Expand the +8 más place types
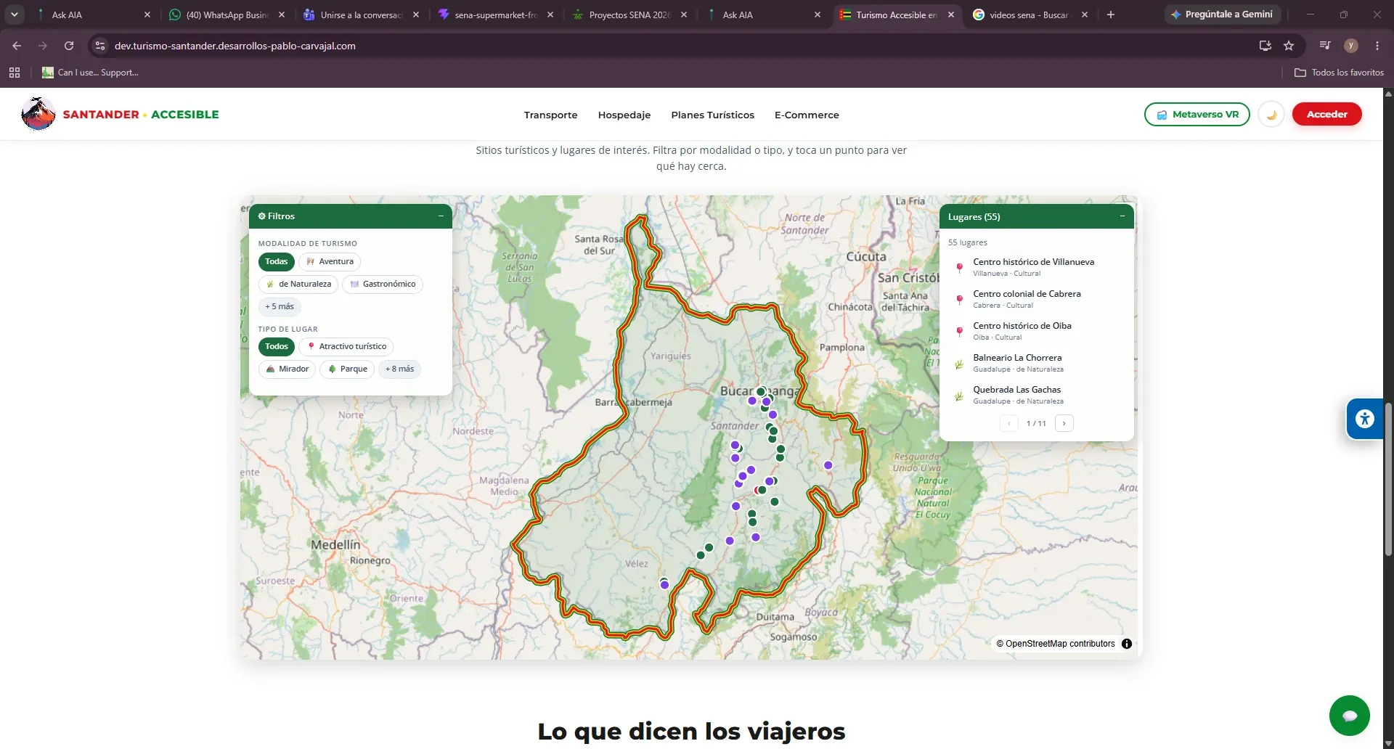This screenshot has width=1394, height=749. tap(399, 369)
